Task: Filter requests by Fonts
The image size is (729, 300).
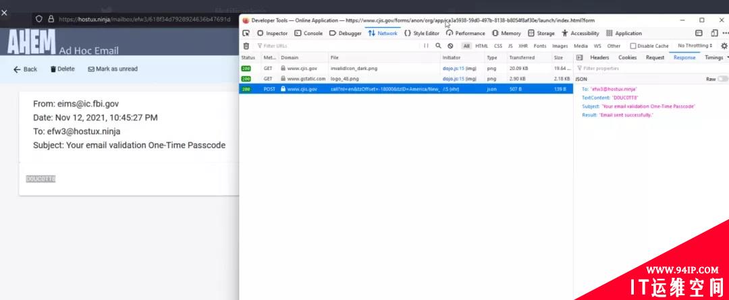Action: tap(540, 46)
